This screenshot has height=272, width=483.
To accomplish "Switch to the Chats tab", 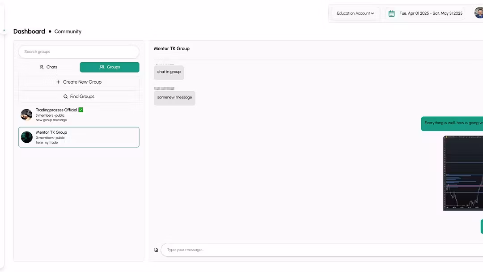I will tap(48, 67).
